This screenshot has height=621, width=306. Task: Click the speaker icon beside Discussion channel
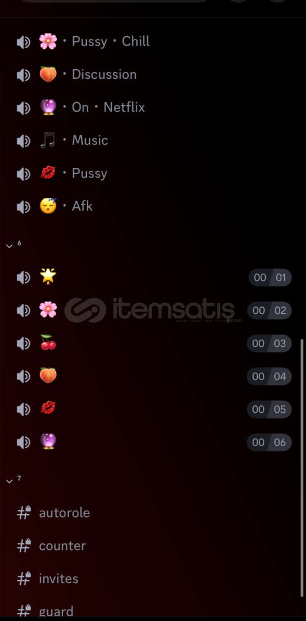click(x=24, y=75)
